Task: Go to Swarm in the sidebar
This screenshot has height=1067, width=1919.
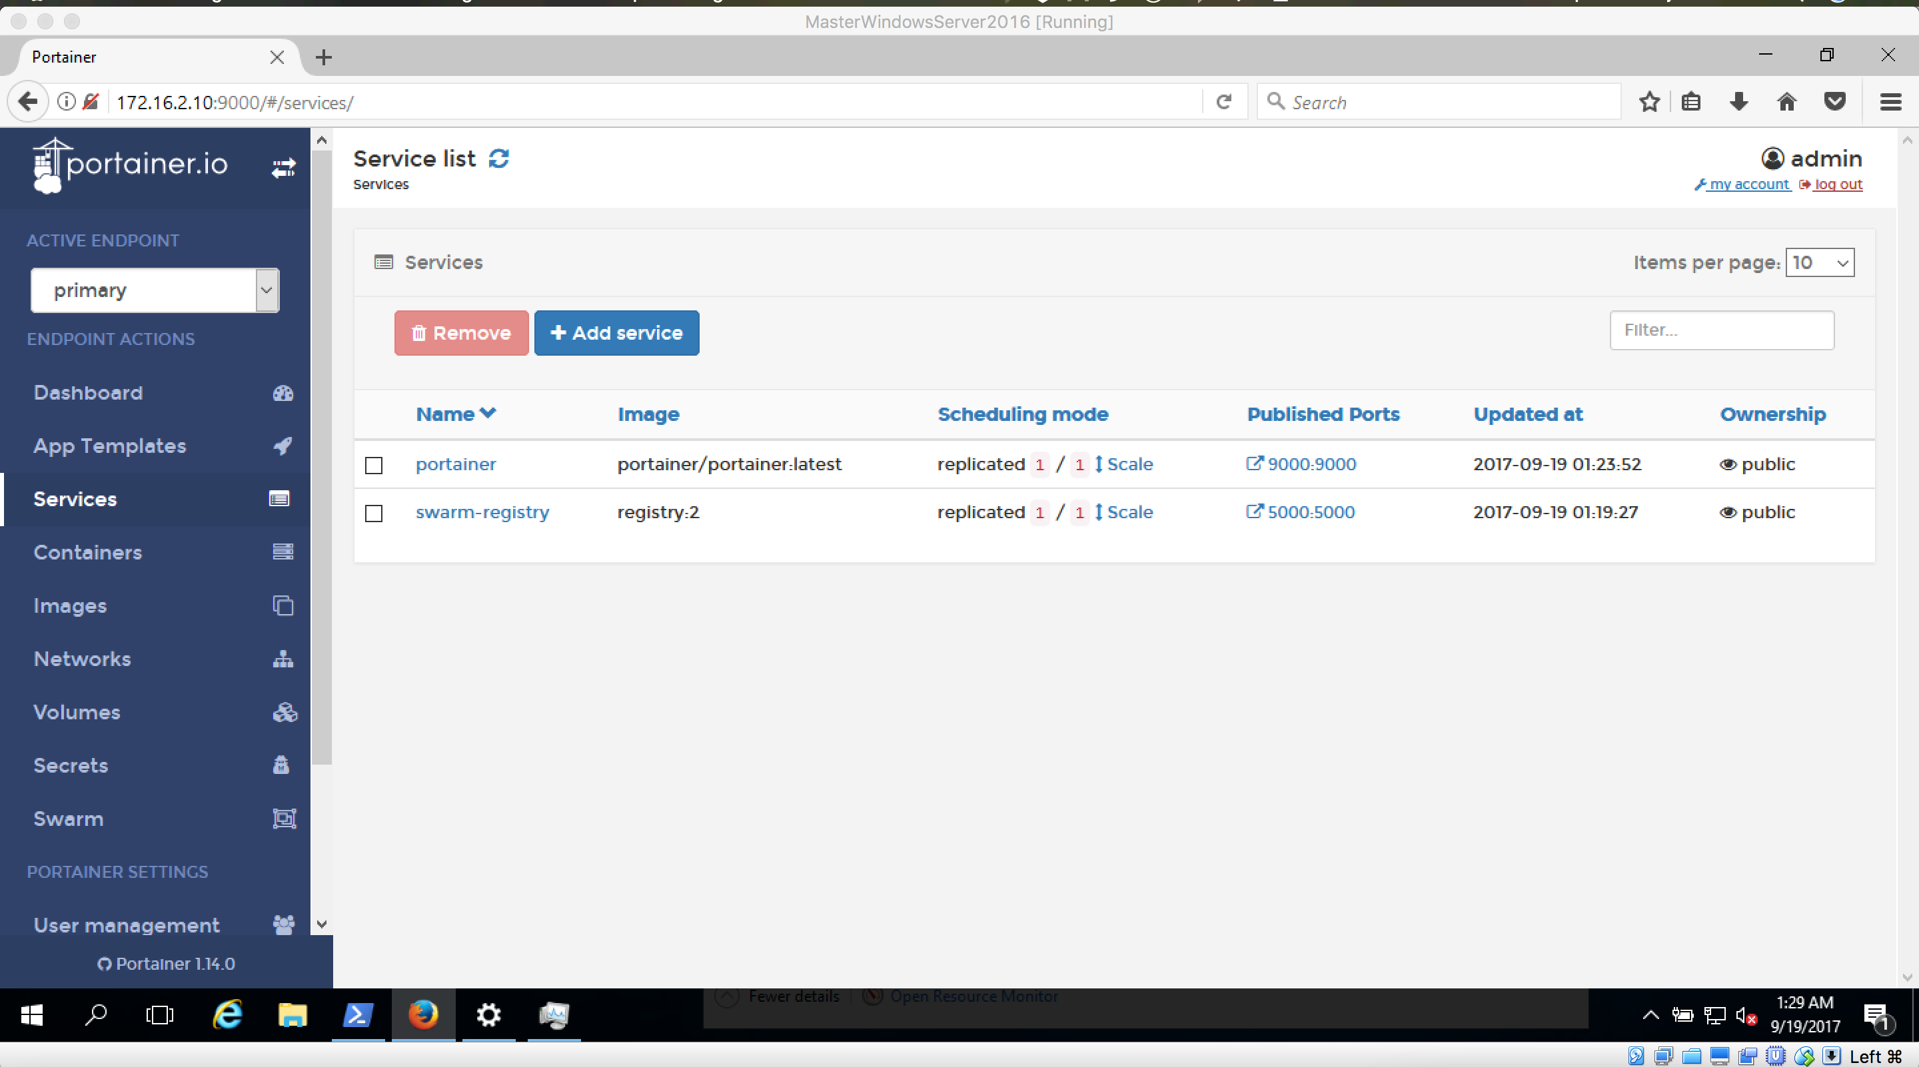Action: pos(69,819)
